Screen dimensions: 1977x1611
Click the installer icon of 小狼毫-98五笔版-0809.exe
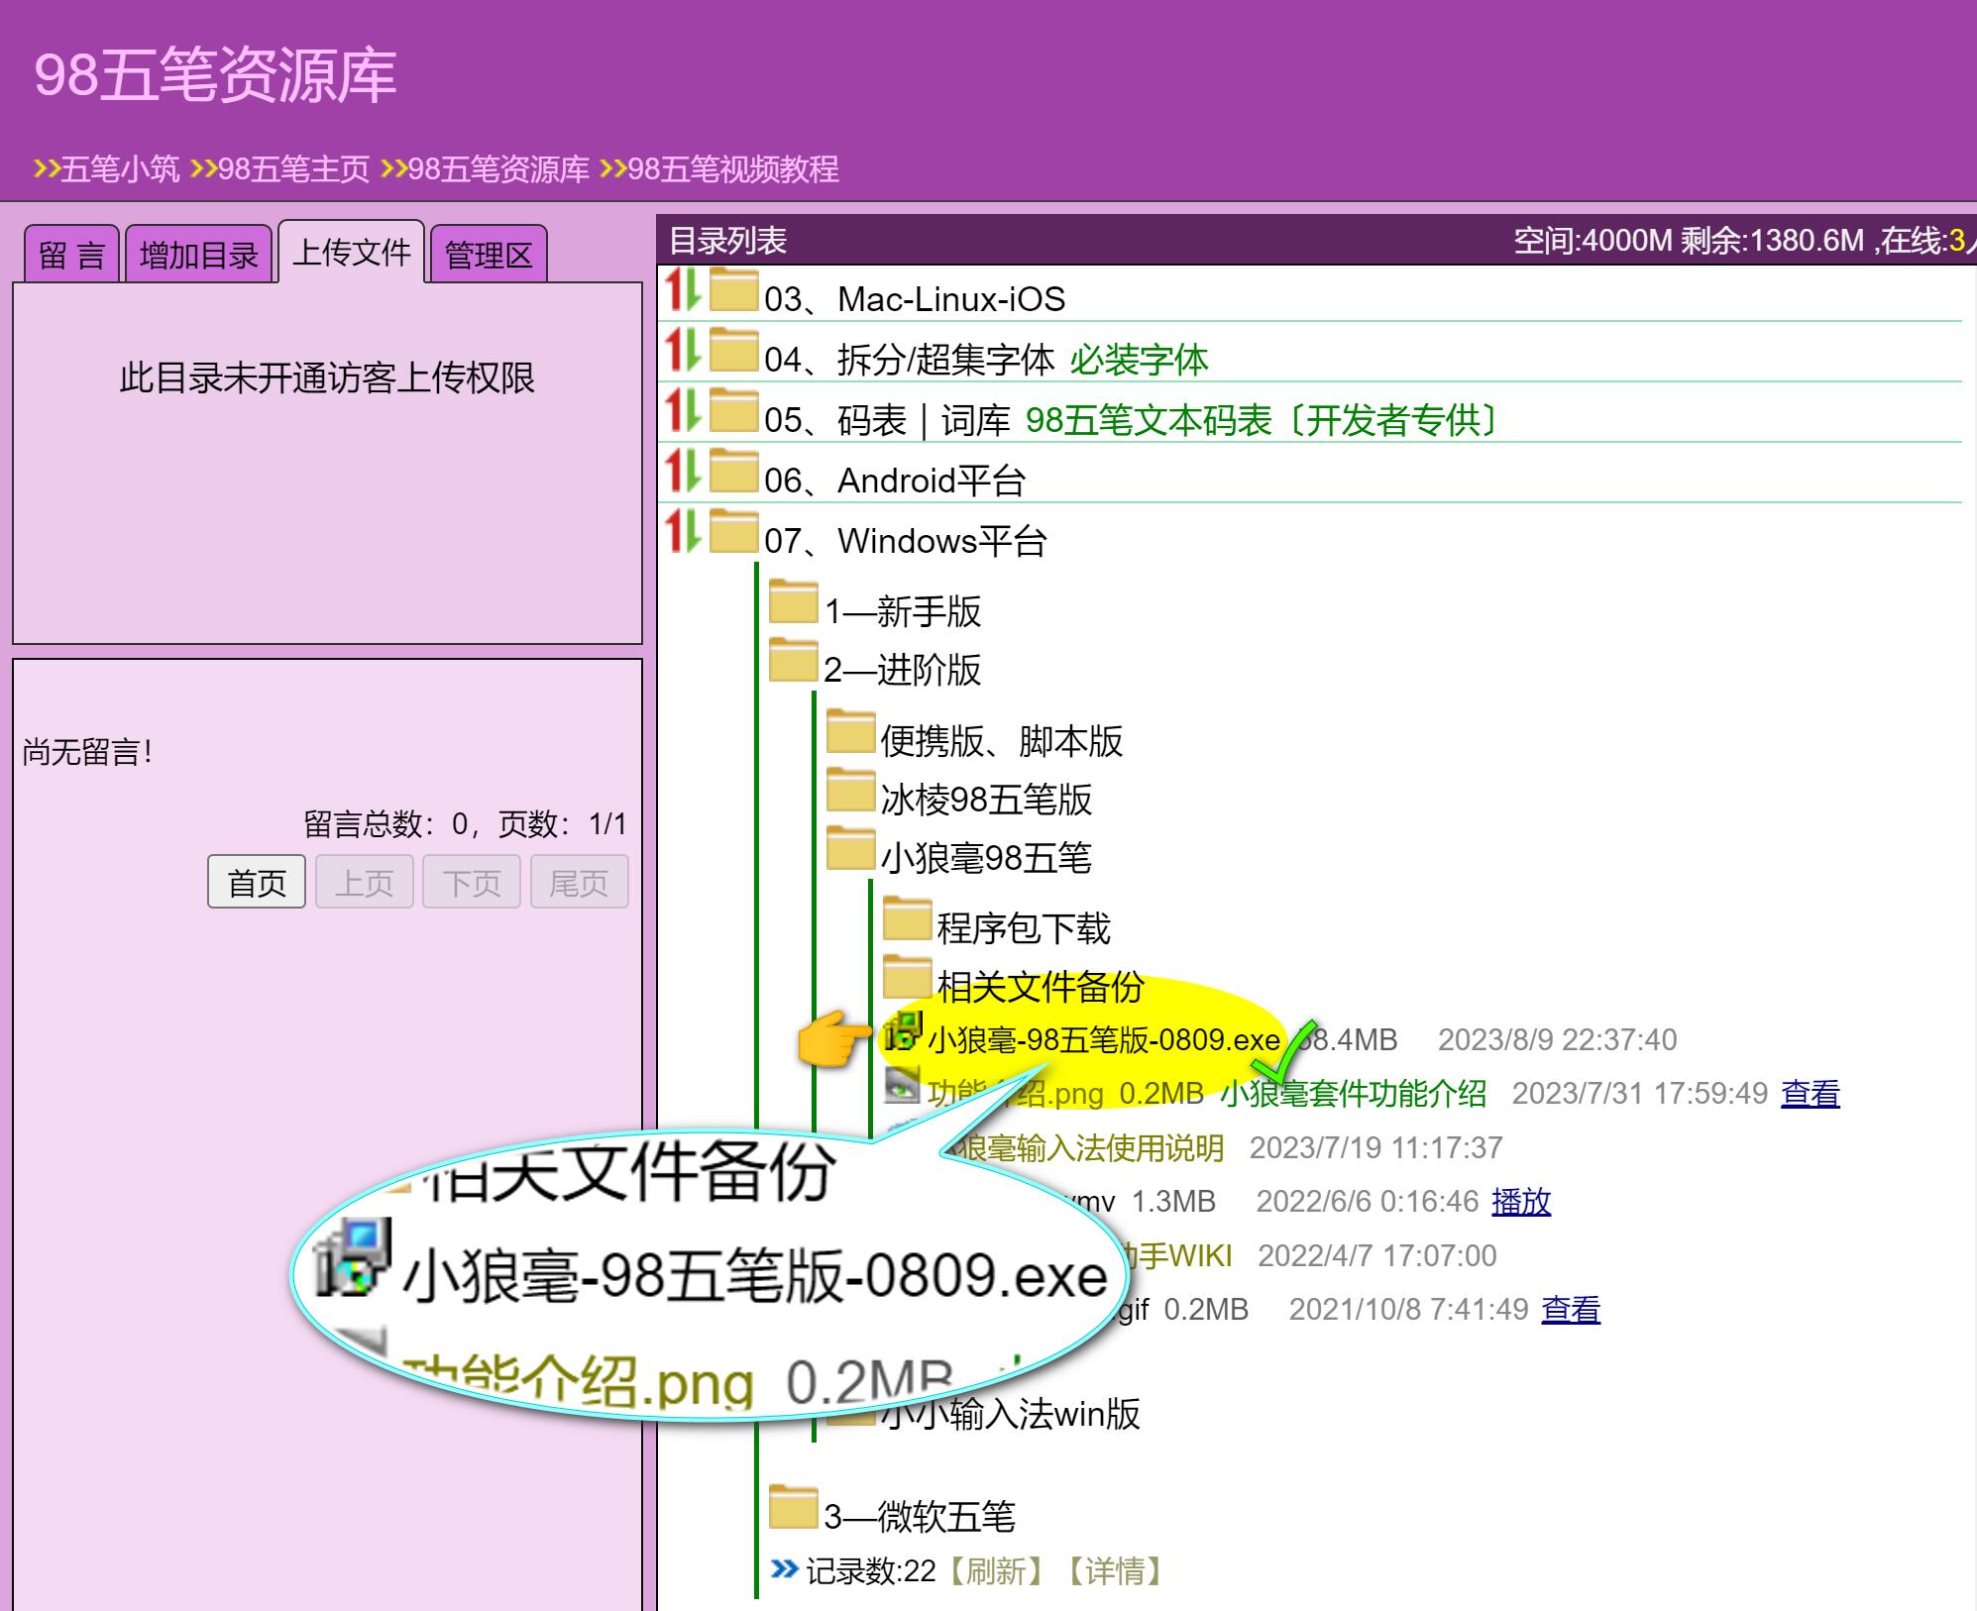902,1032
